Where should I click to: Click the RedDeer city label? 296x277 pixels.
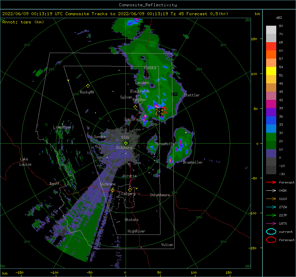tap(139, 100)
